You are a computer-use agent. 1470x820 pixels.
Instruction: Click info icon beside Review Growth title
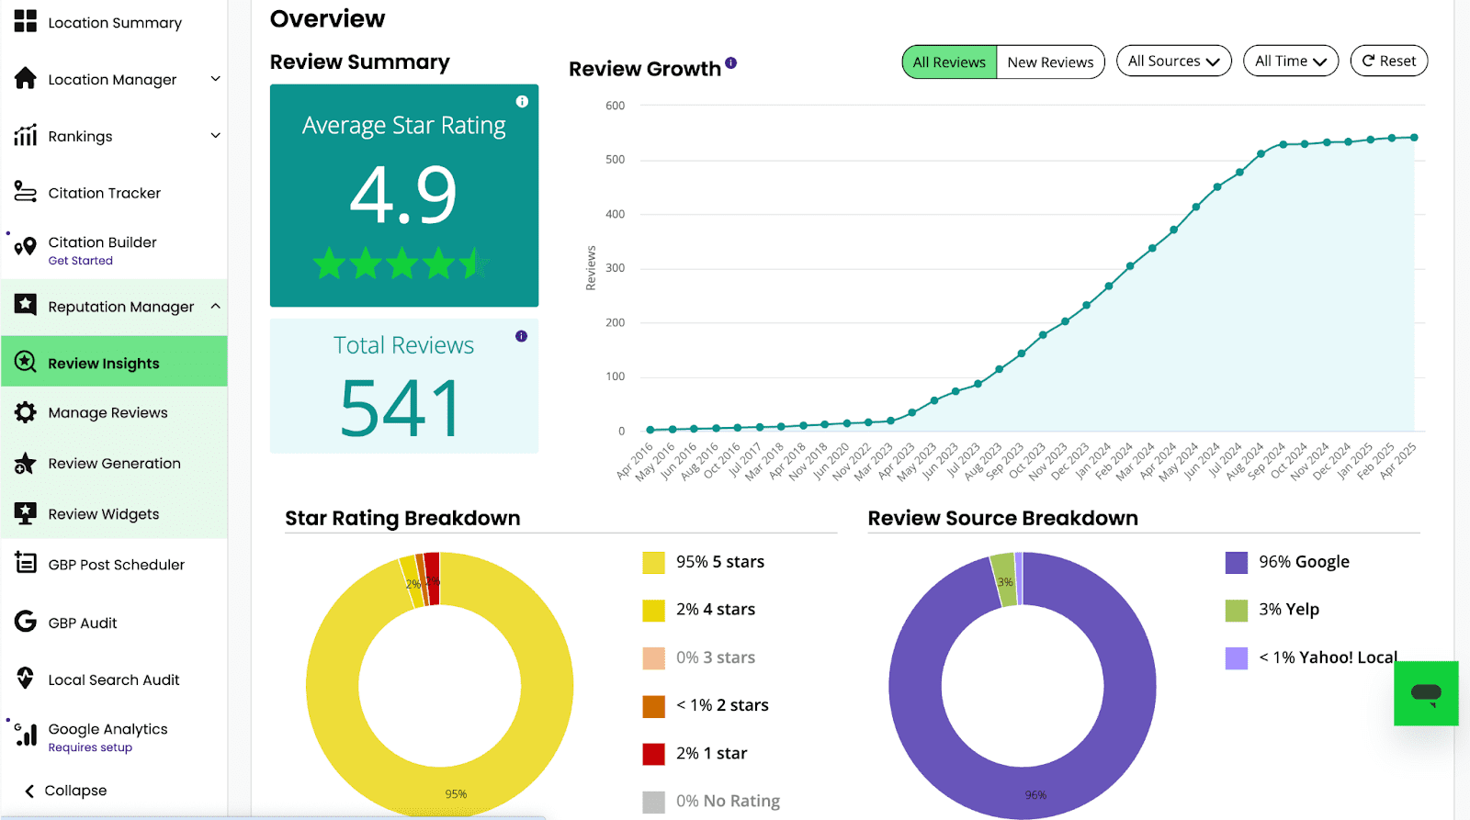pyautogui.click(x=730, y=62)
